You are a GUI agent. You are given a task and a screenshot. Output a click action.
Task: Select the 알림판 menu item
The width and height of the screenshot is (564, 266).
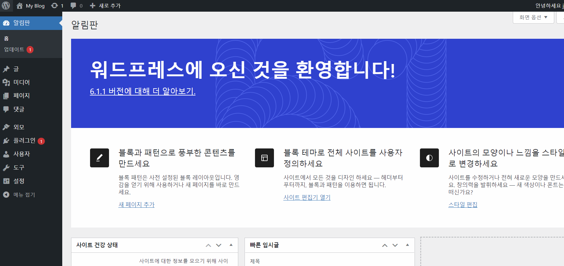click(x=31, y=23)
